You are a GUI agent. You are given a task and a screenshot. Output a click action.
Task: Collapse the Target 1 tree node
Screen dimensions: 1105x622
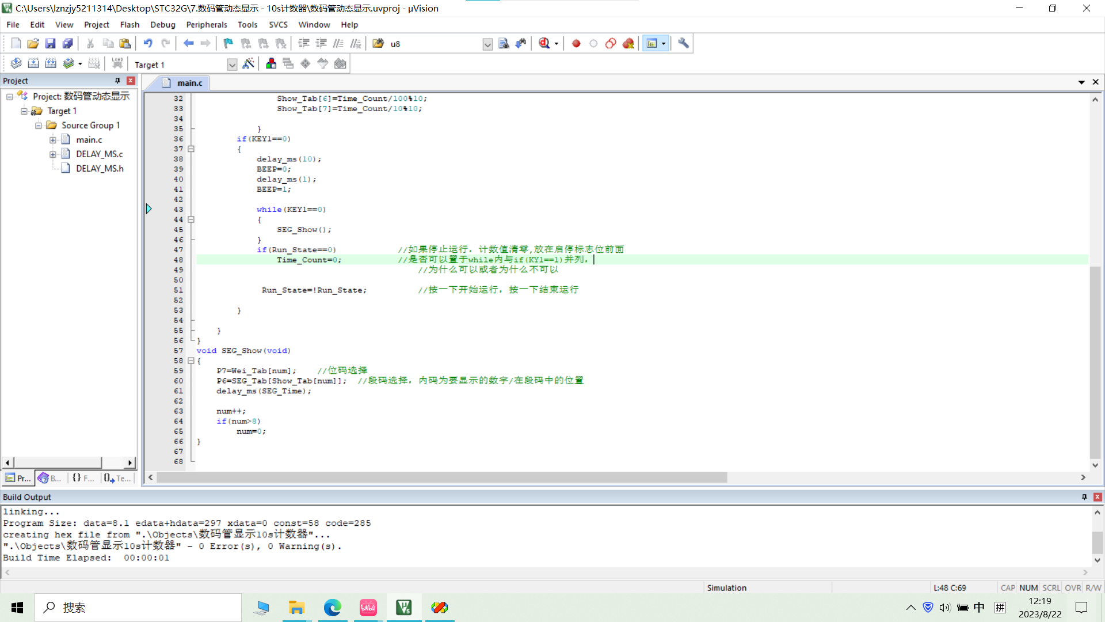pos(24,111)
